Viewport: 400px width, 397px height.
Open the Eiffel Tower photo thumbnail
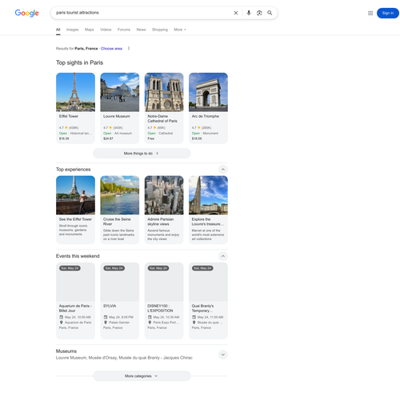75,92
